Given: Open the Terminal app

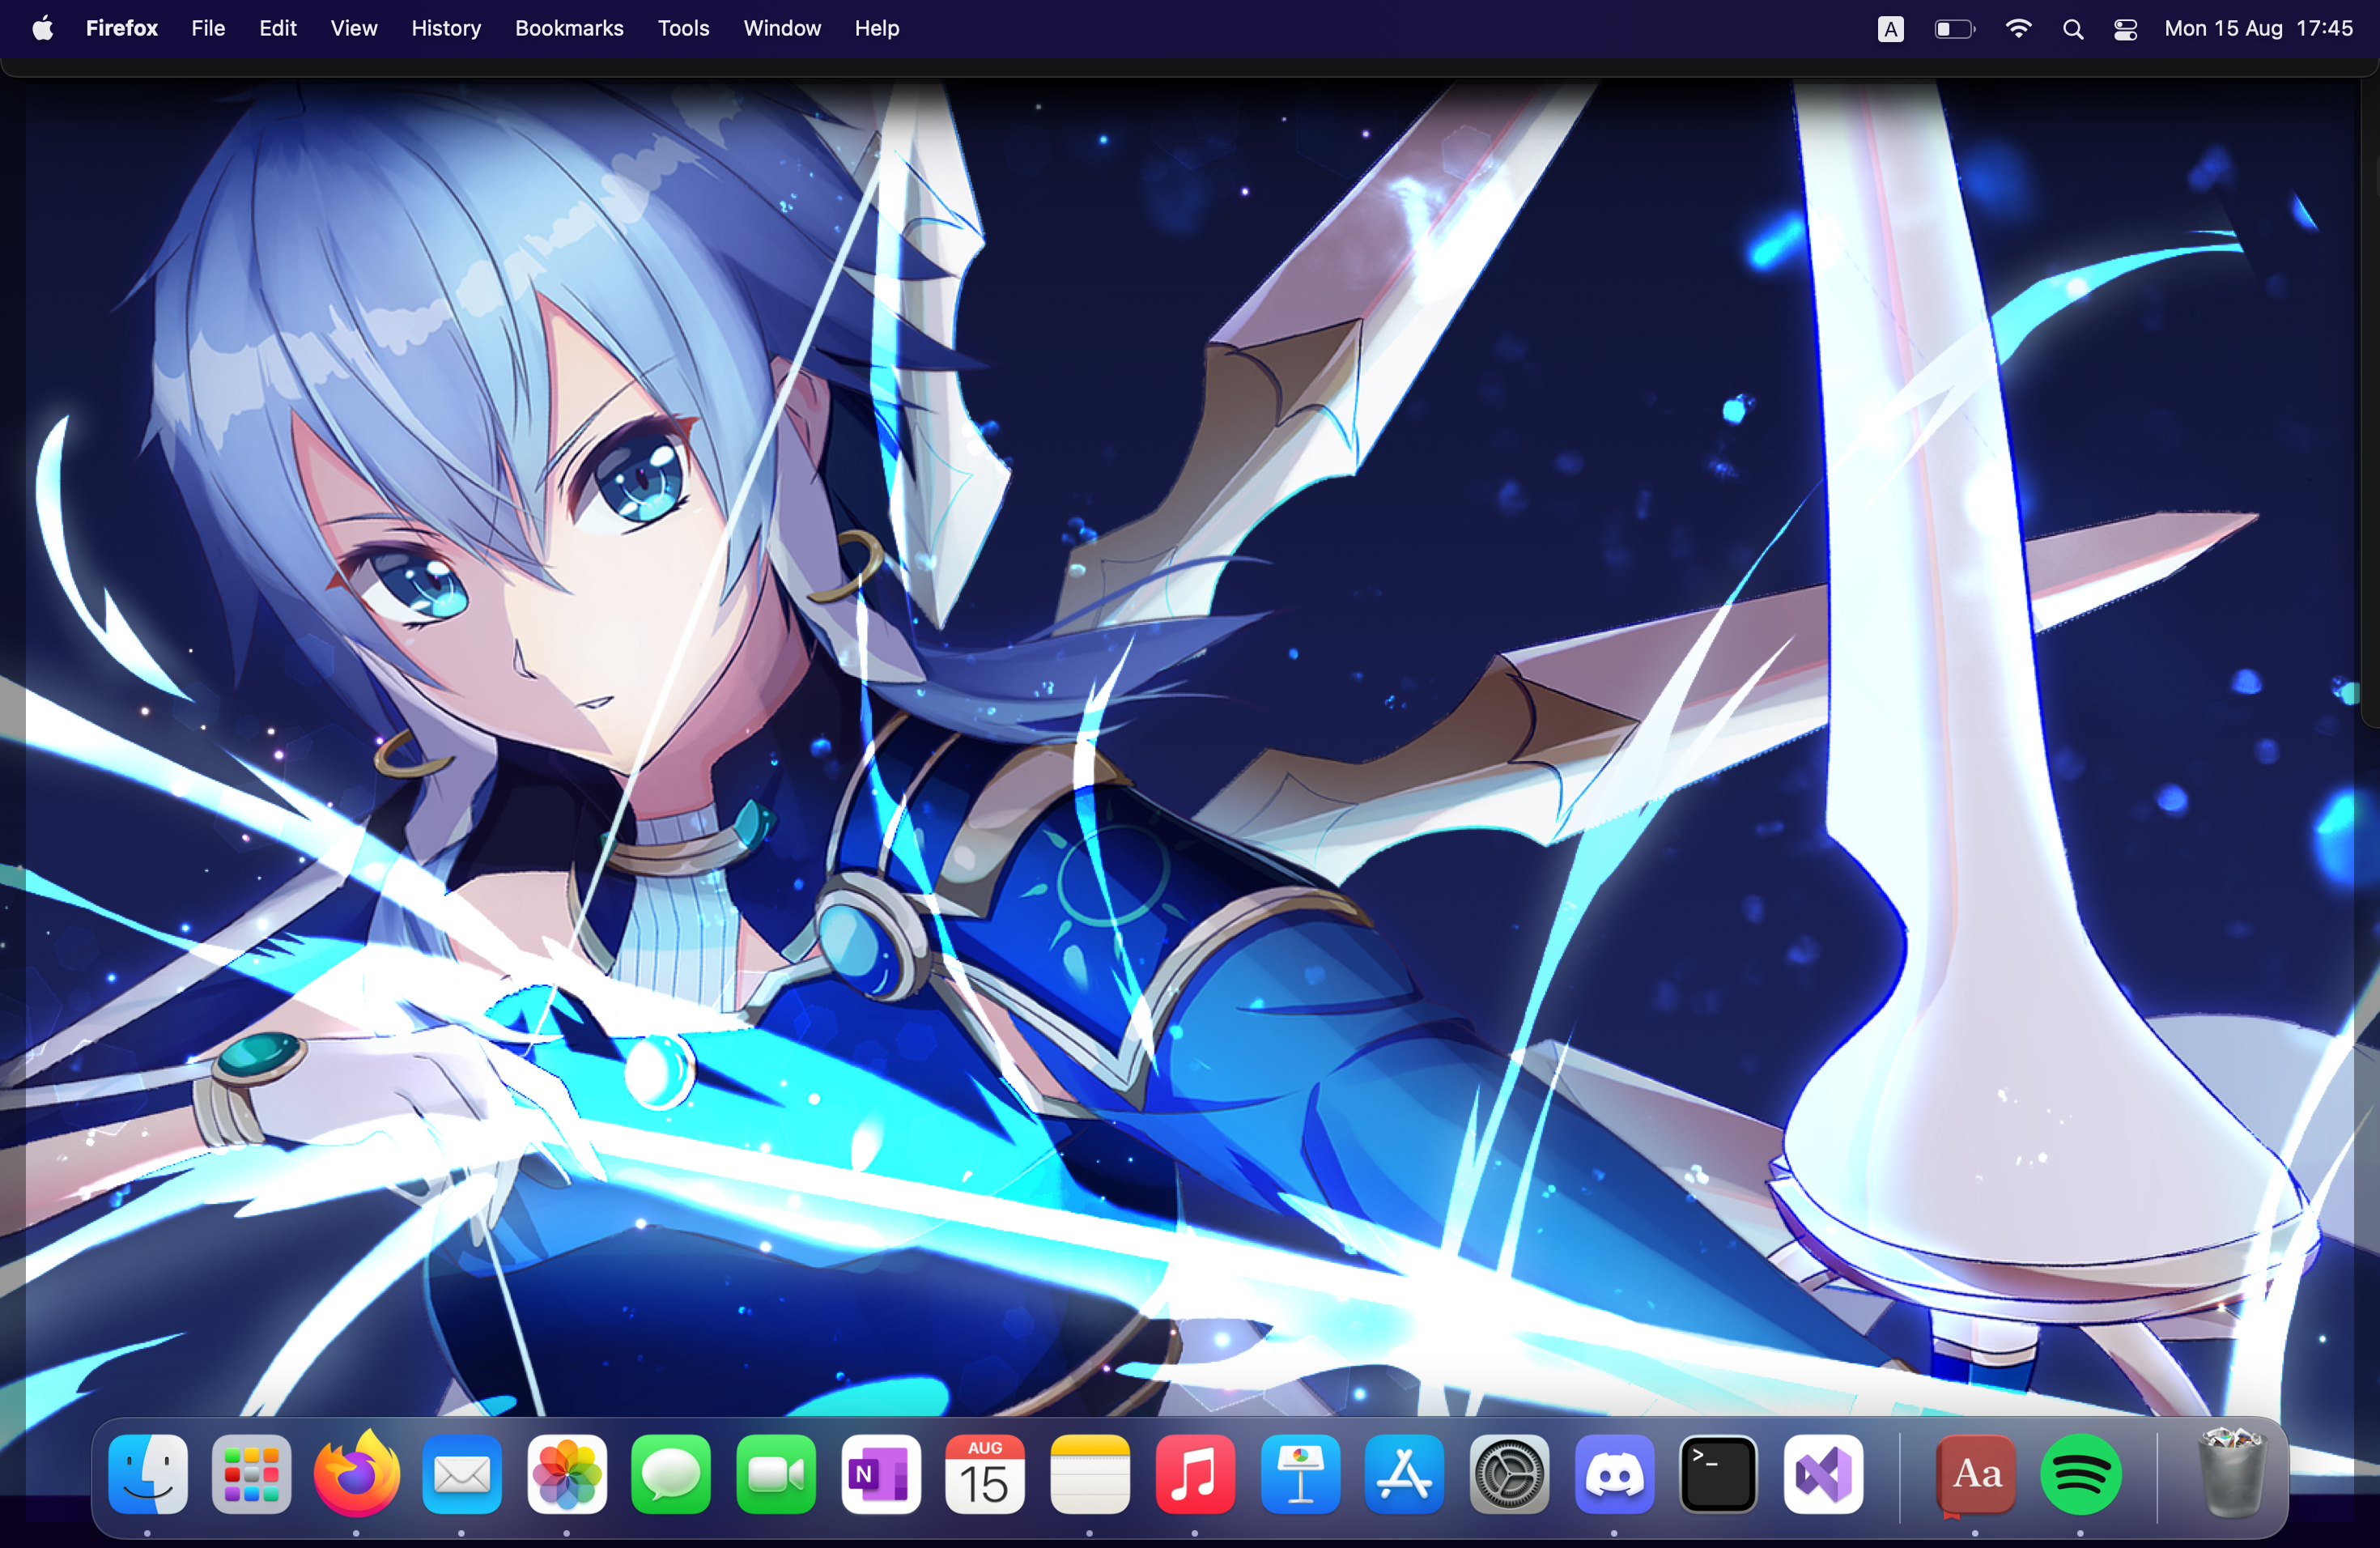Looking at the screenshot, I should 1718,1474.
